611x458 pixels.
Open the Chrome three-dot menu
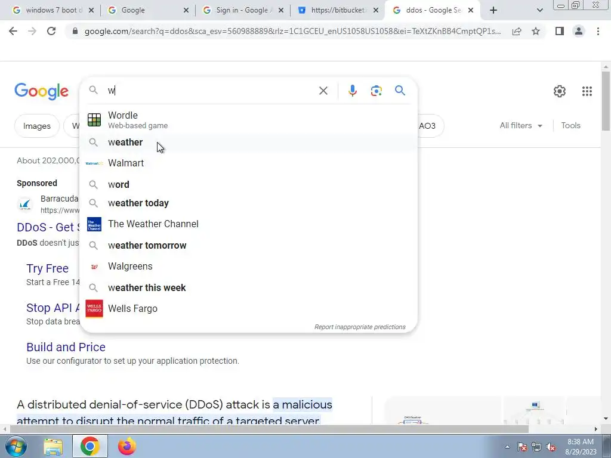tap(598, 31)
